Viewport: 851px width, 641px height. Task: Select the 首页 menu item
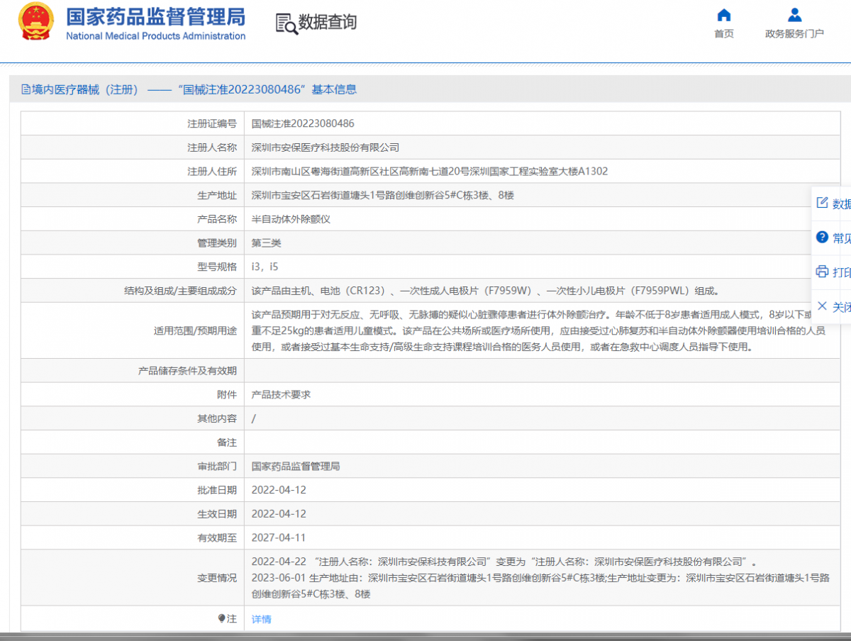coord(723,33)
